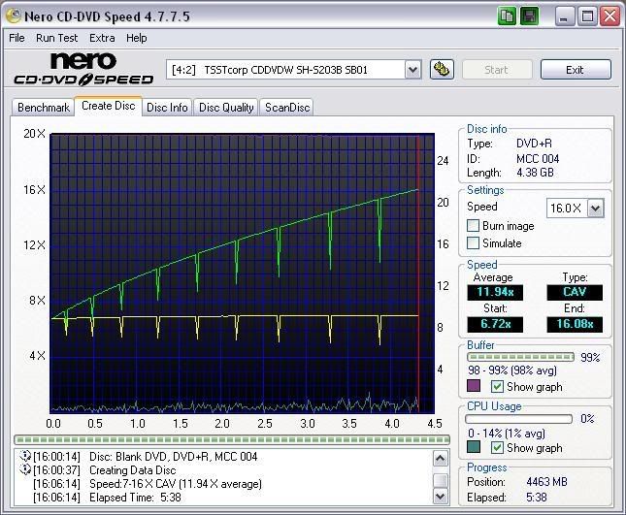Screen dimensions: 626x515
Task: Click the '98 - 99% (98% avg)' buffer text
Action: [x=512, y=370]
